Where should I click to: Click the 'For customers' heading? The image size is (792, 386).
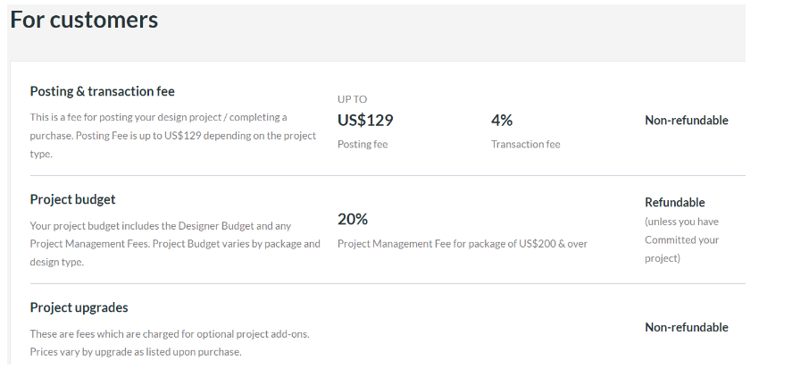pyautogui.click(x=84, y=21)
